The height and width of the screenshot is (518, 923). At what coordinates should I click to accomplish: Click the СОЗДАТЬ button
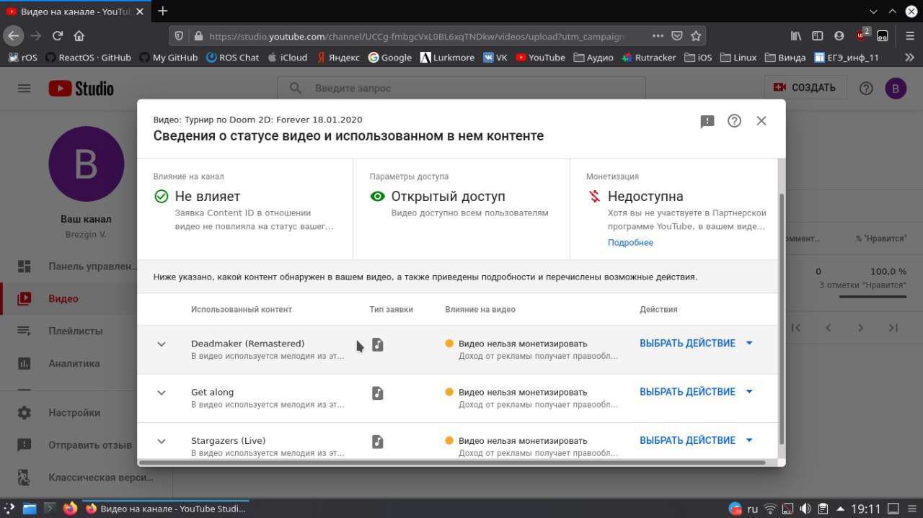[x=804, y=88]
